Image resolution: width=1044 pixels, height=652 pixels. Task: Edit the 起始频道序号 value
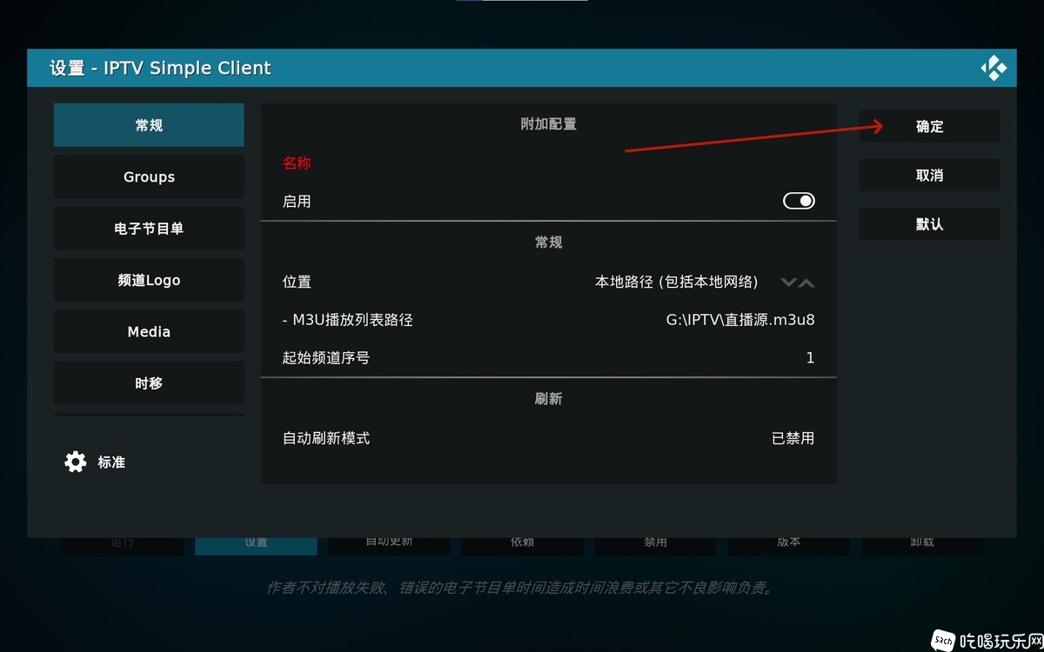coord(549,358)
